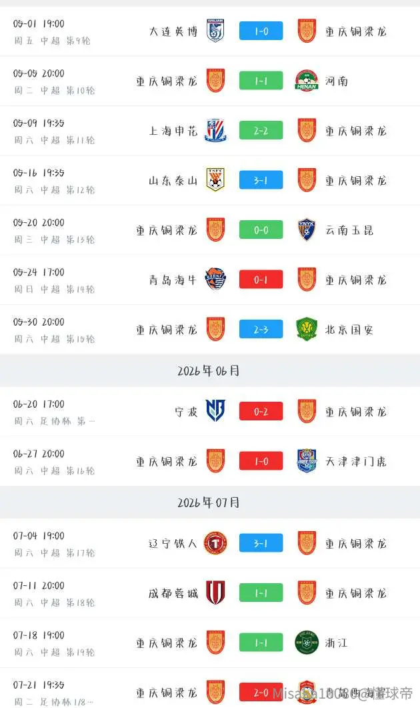This screenshot has width=420, height=708.
Task: Click the 河南 HENAN club crest
Action: 307,80
